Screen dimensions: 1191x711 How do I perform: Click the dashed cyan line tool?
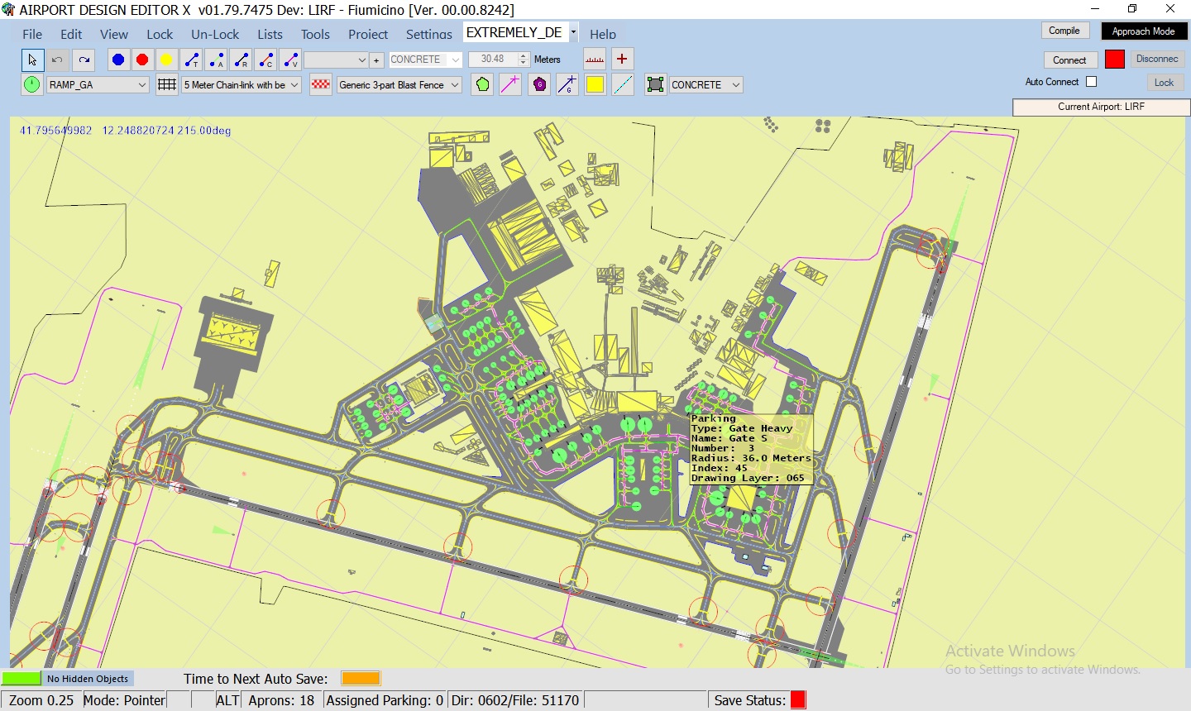pyautogui.click(x=624, y=84)
